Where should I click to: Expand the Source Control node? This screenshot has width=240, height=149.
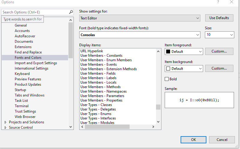5,128
